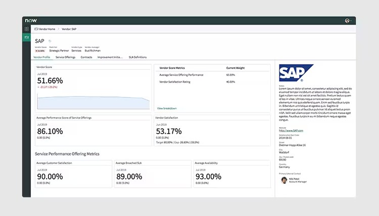The height and width of the screenshot is (216, 379).
Task: Click the 93.00% average availability value
Action: tap(208, 177)
